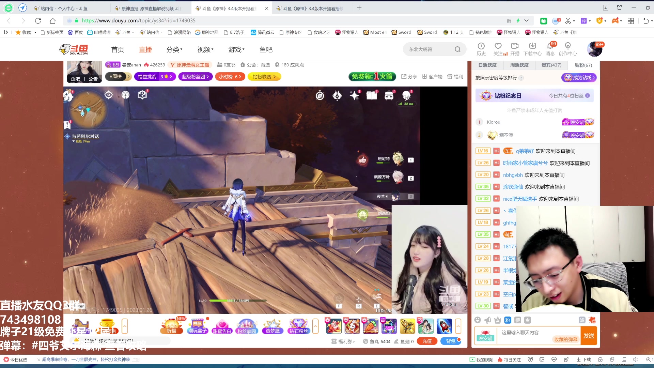This screenshot has width=654, height=368.
Task: Toggle the 晚安喵 fan badge selector
Action: (x=485, y=335)
